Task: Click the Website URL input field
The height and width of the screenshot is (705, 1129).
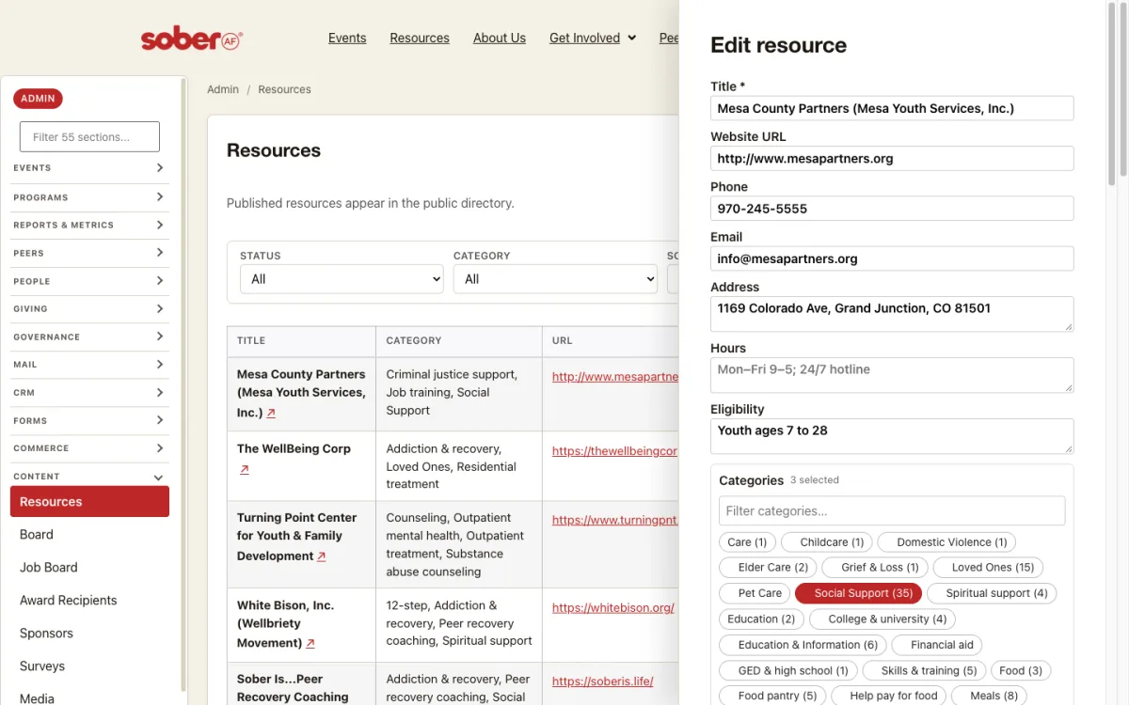Action: click(892, 159)
